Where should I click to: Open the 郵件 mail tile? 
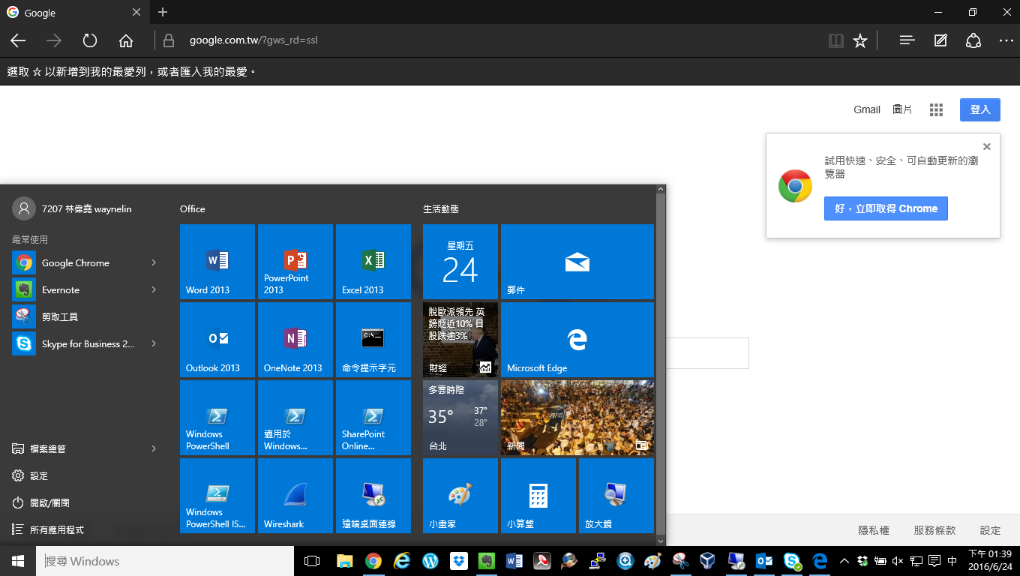click(577, 262)
